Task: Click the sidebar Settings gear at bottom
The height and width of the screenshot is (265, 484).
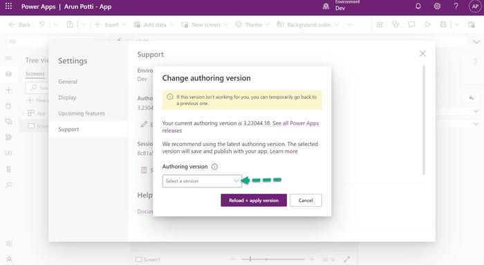Action: pos(9,244)
